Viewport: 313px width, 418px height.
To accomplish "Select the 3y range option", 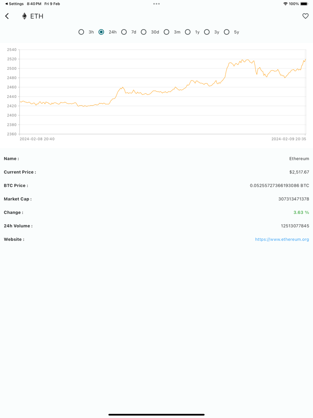I will point(207,32).
